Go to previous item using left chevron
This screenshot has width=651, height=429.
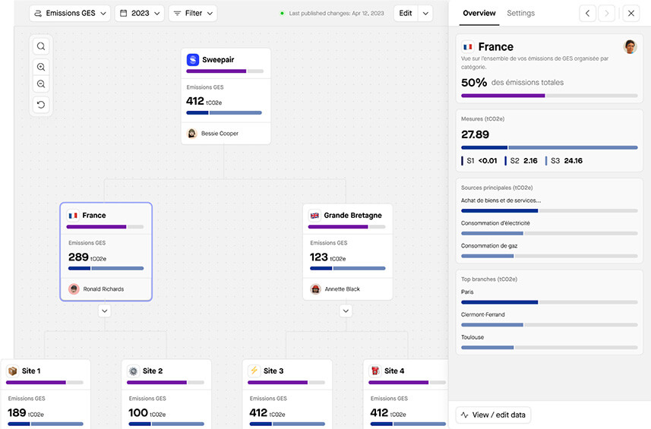(587, 13)
